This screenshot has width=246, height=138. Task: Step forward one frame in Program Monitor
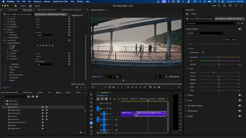pos(140,87)
